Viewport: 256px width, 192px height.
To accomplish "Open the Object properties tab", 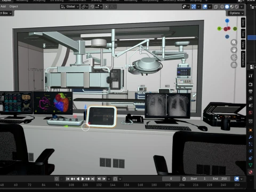I will (x=251, y=130).
